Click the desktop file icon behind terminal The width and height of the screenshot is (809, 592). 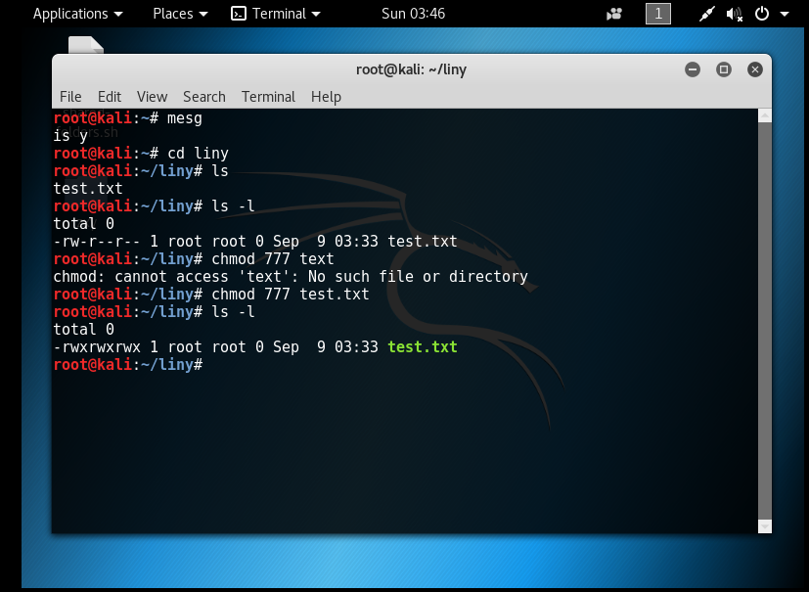tap(86, 44)
